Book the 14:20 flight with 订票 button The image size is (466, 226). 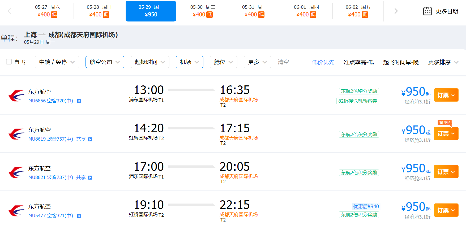tap(446, 133)
